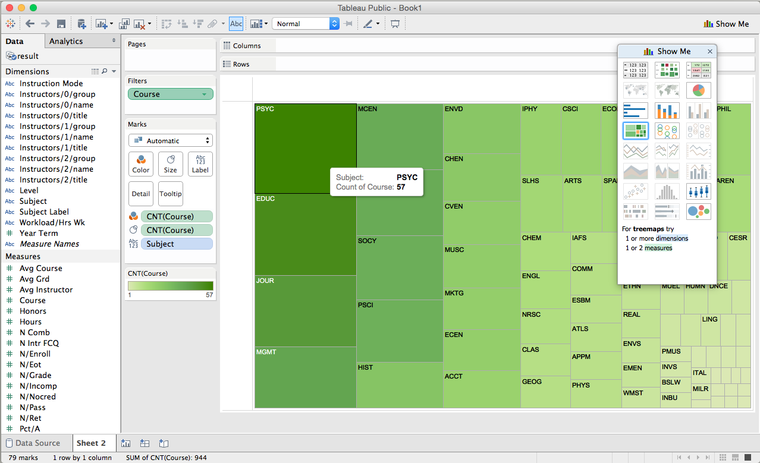
Task: Choose packed bubbles chart in Show Me
Action: click(698, 212)
